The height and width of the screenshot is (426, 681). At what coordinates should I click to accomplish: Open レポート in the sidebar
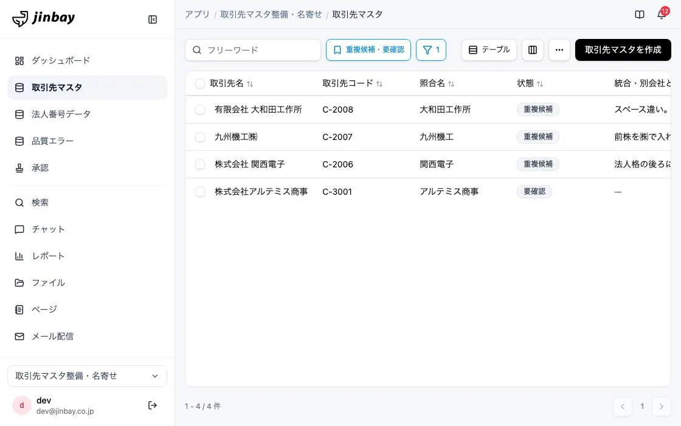pyautogui.click(x=88, y=256)
